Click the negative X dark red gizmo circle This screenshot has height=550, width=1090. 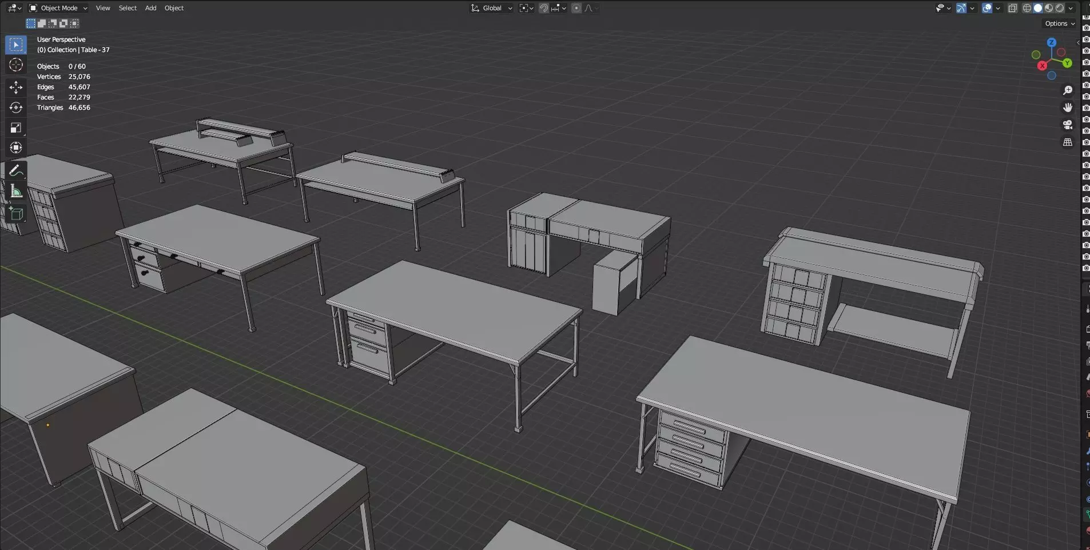click(1061, 52)
